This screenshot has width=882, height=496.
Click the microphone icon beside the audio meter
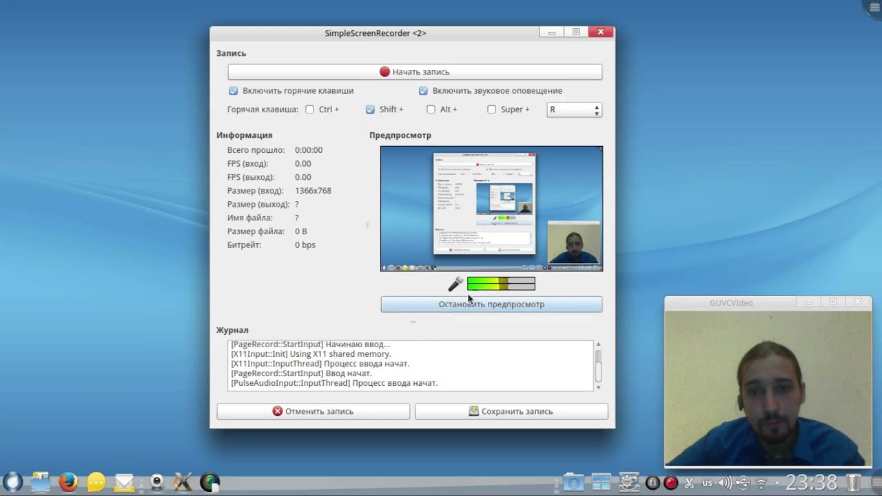[455, 283]
